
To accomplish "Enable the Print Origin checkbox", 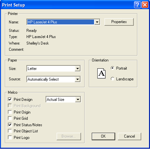I will tap(10, 112).
